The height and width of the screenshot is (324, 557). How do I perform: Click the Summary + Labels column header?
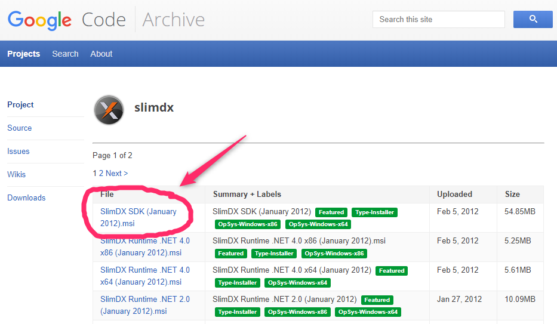(247, 194)
